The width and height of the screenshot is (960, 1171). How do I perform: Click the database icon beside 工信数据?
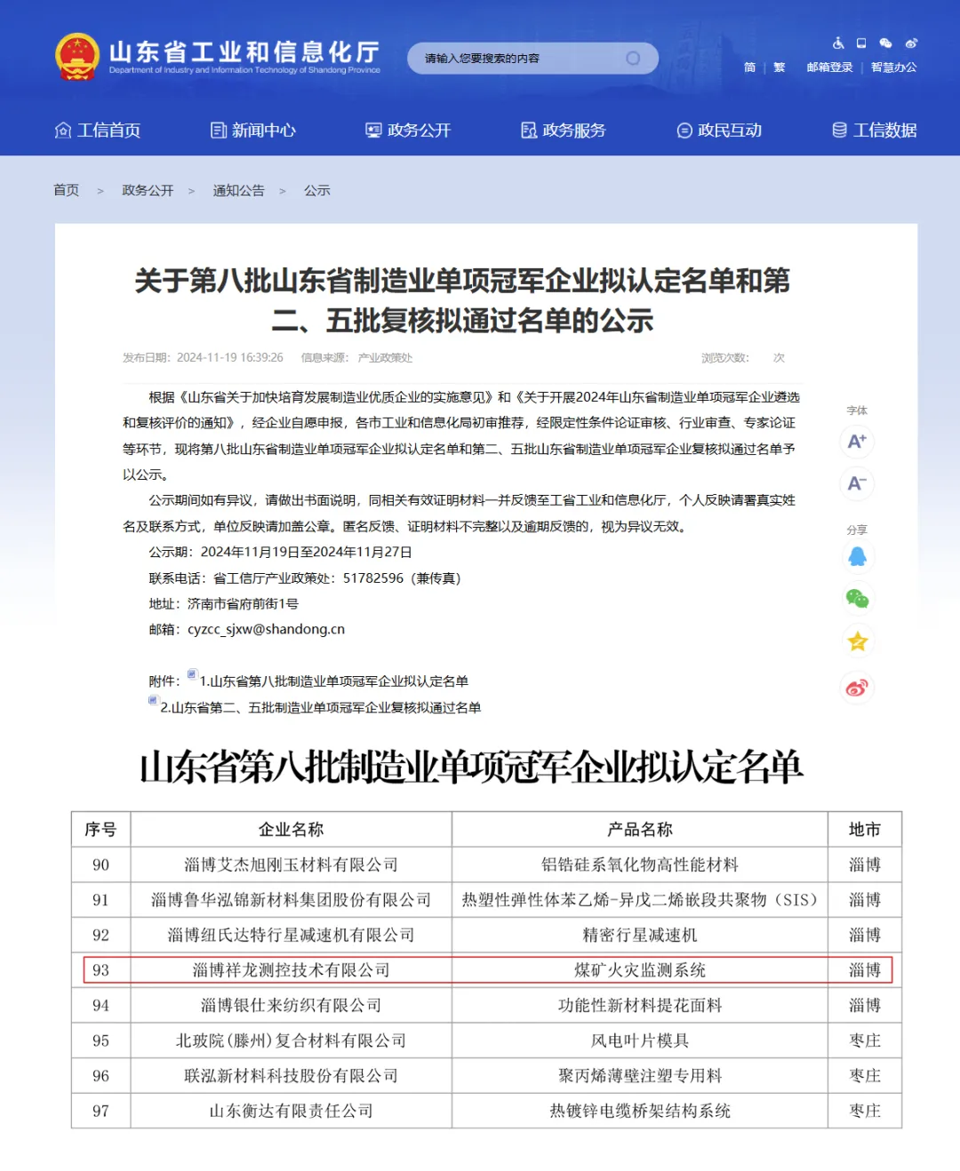(839, 131)
